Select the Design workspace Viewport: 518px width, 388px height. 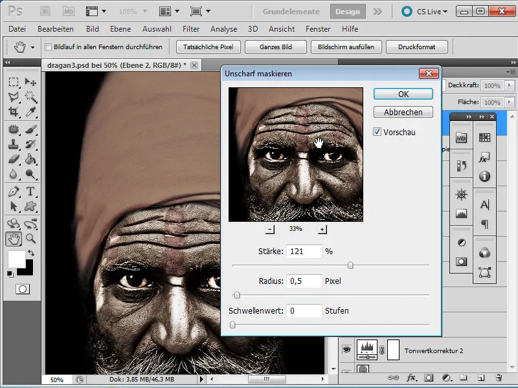tap(348, 12)
